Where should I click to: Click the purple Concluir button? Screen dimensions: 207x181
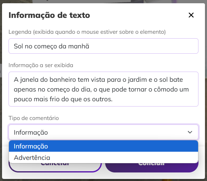pos(152,168)
